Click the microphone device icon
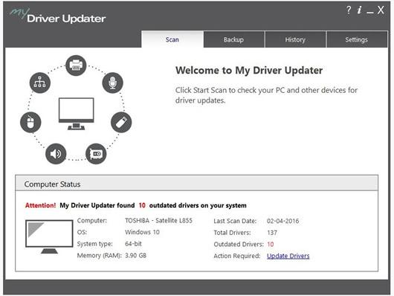Viewport: 394px width, 296px height. coord(112,83)
